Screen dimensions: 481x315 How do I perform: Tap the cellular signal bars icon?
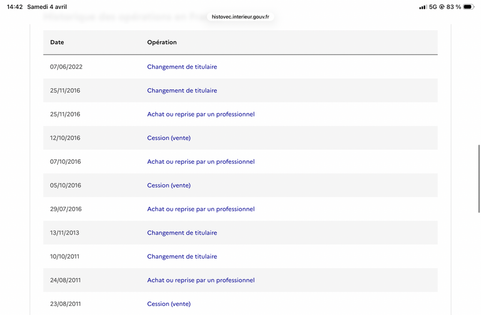pyautogui.click(x=423, y=7)
